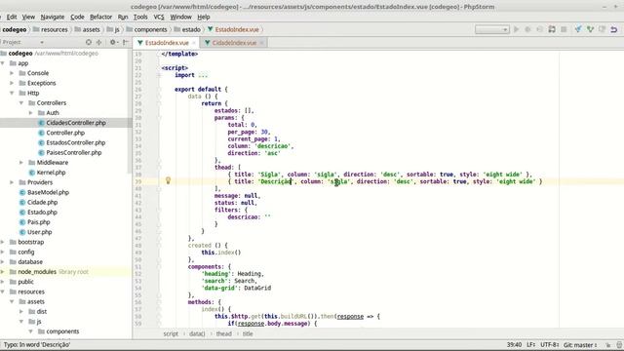
Task: Click Collapse All icon in Project panel
Action: [99, 42]
